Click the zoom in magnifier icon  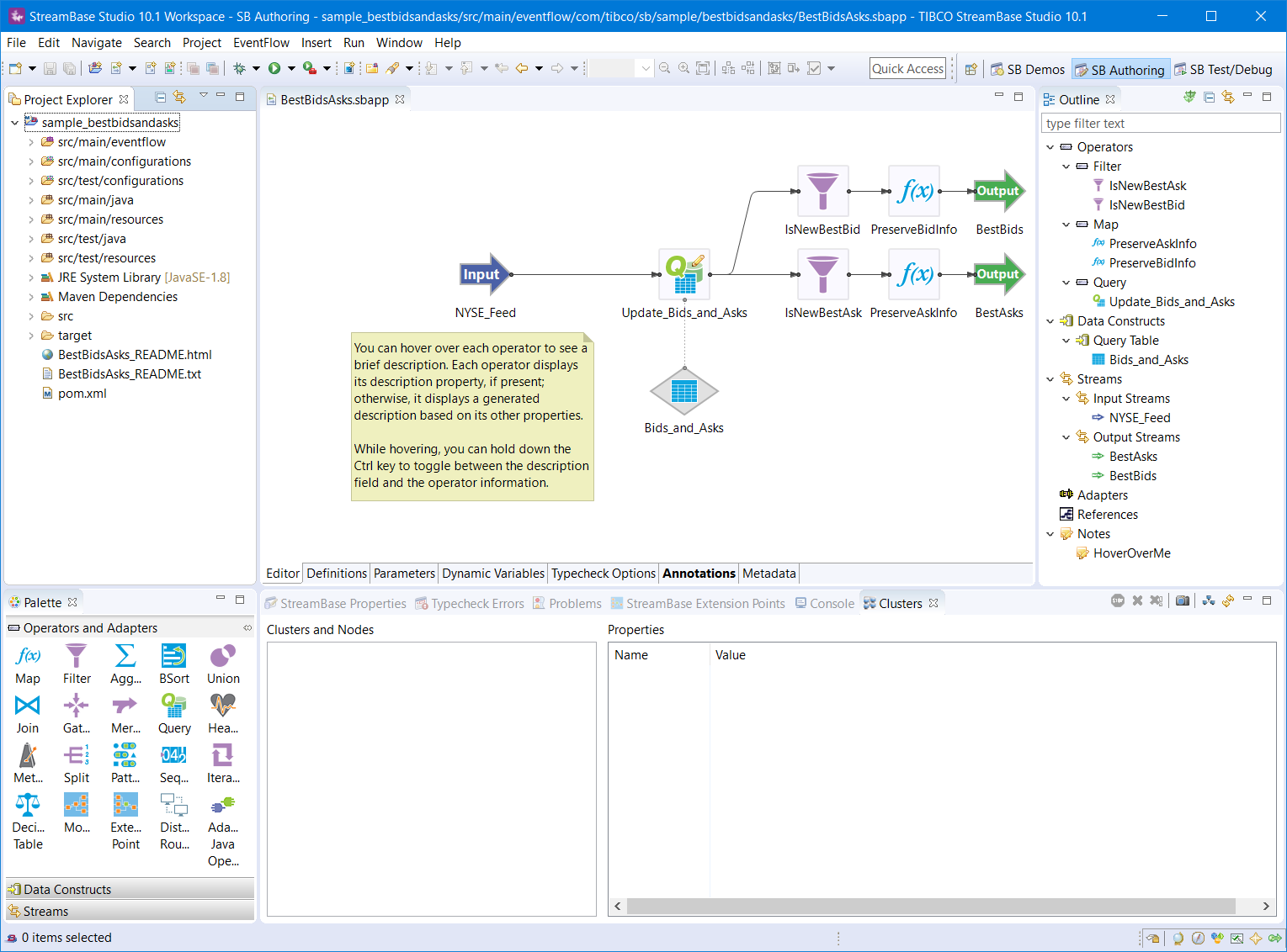point(683,68)
